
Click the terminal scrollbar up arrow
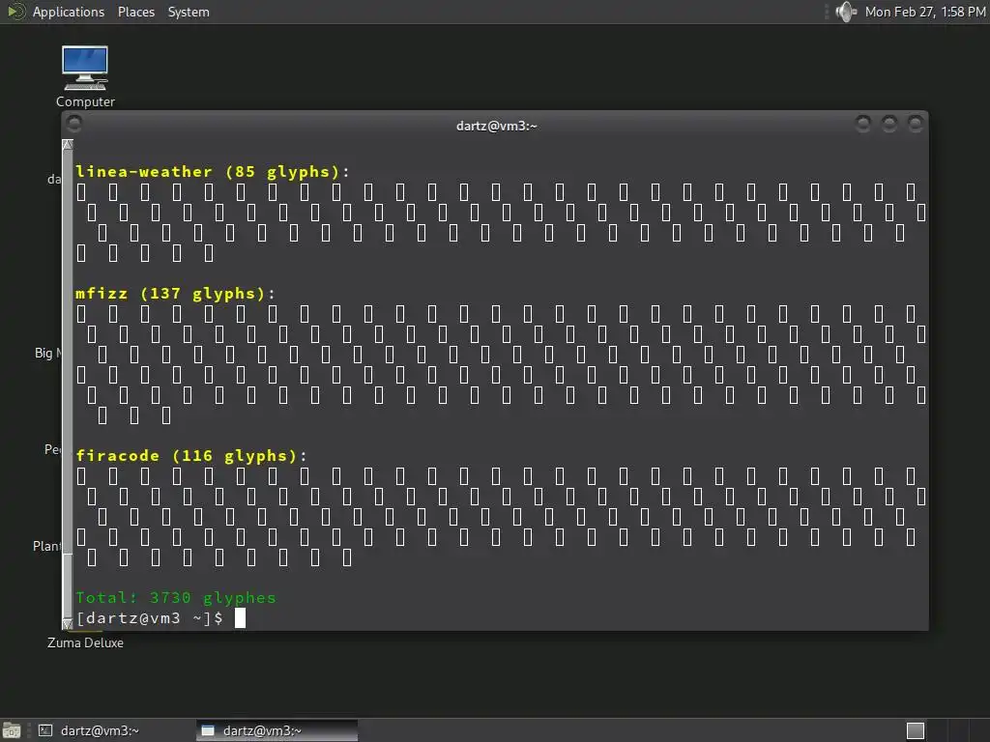68,145
